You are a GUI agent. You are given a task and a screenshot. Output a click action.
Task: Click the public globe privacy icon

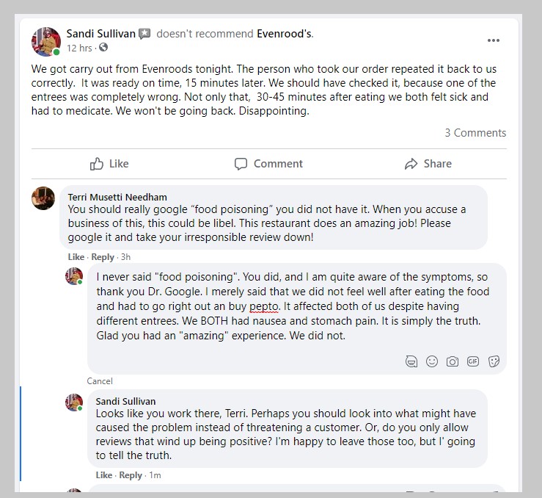pyautogui.click(x=103, y=48)
